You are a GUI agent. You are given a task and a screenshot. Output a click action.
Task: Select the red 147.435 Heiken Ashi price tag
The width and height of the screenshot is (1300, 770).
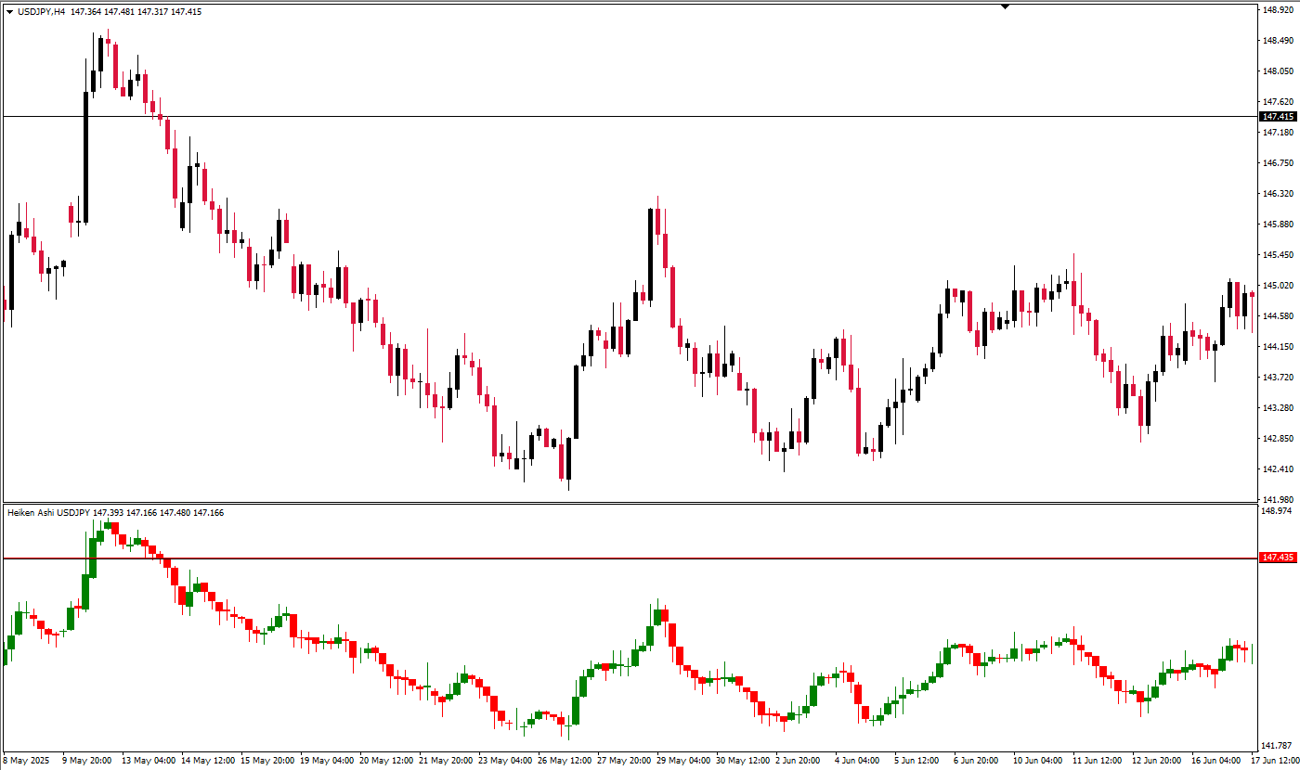1278,558
